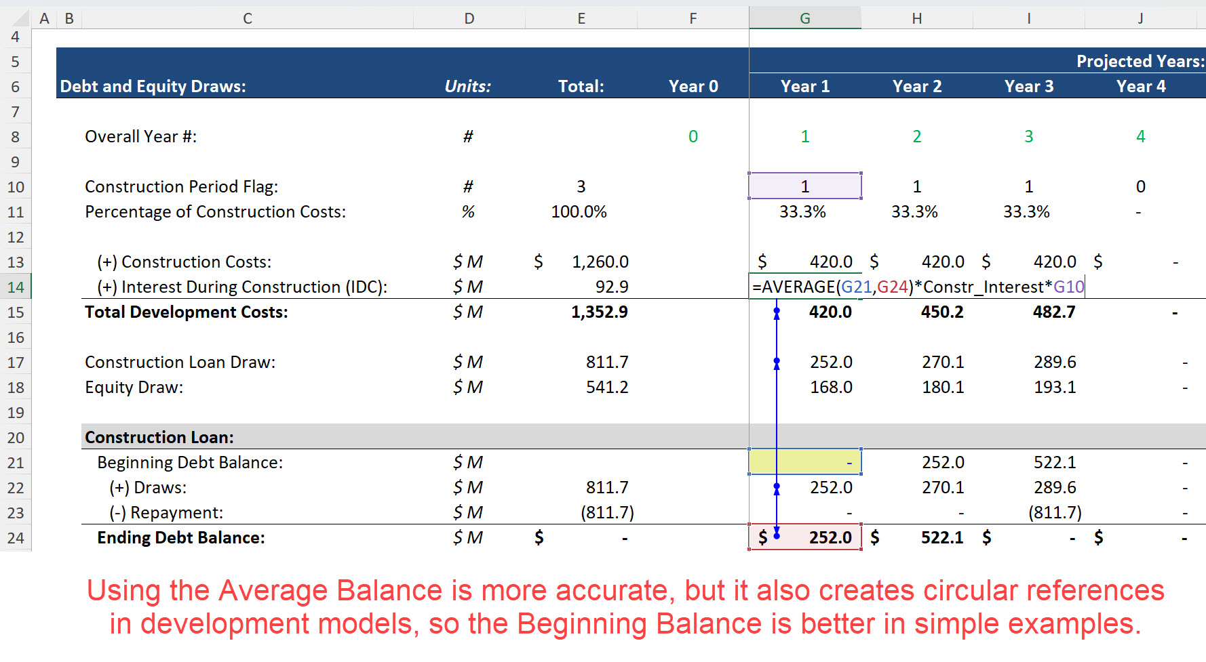Select Construction Loan Draw Year 1 value 252.0

[x=831, y=362]
